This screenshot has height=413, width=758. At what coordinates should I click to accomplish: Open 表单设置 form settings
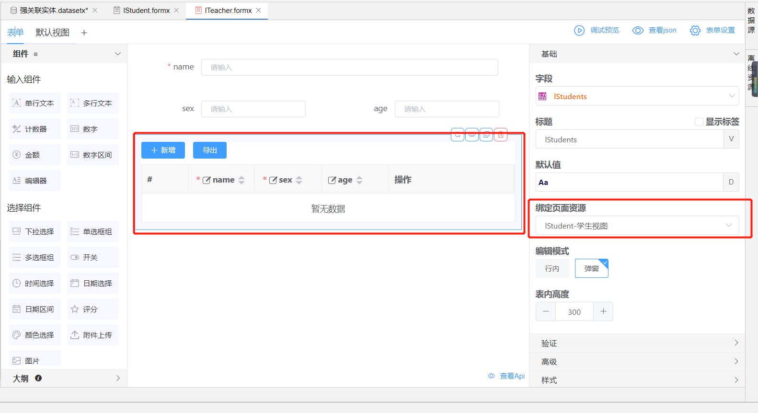pyautogui.click(x=712, y=30)
